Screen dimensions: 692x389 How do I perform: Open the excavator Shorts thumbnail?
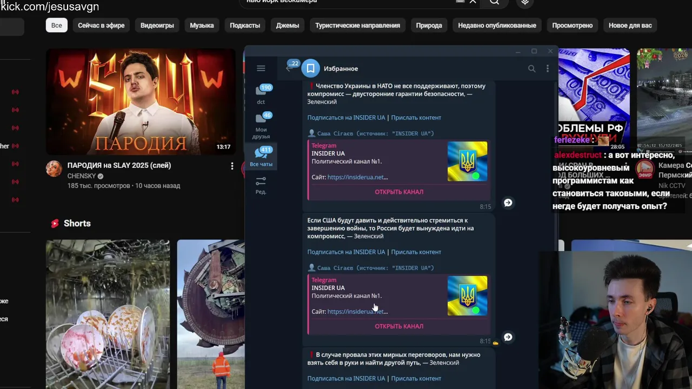[x=211, y=314]
